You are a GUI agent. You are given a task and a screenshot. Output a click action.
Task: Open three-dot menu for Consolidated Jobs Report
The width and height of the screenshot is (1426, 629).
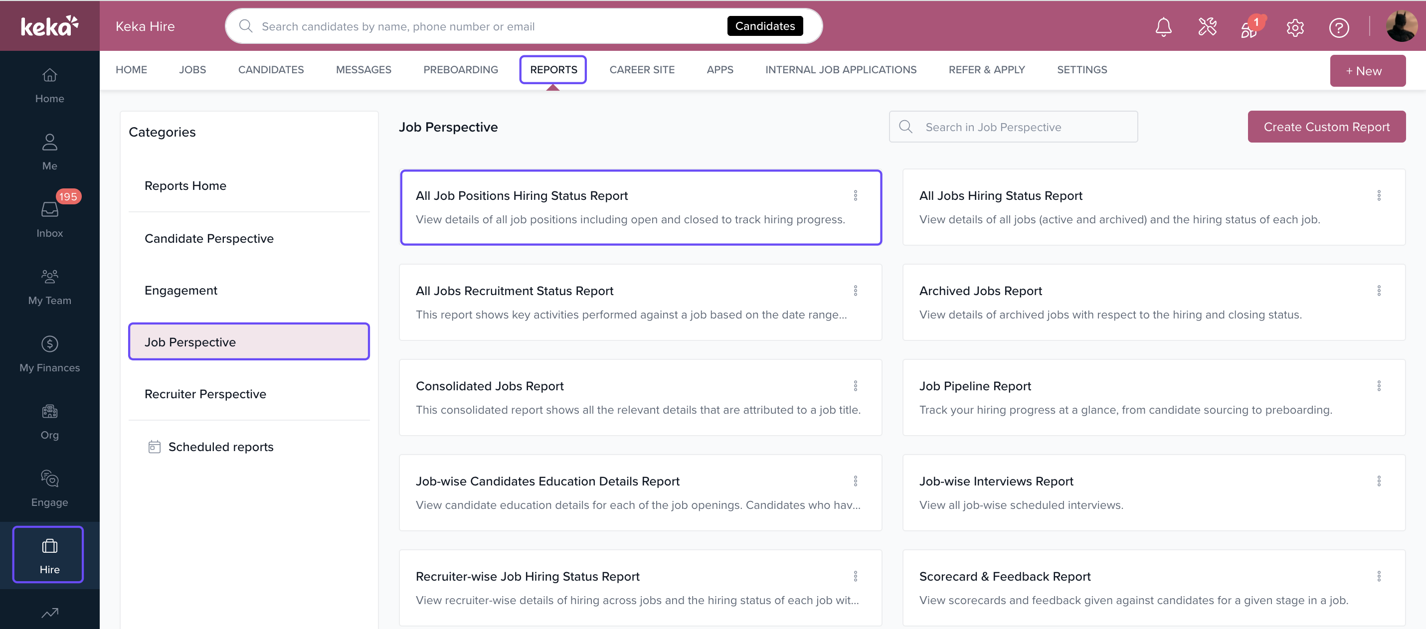pyautogui.click(x=855, y=386)
